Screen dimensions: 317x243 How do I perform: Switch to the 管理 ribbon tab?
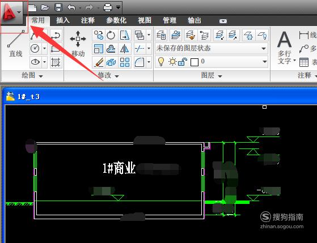170,20
